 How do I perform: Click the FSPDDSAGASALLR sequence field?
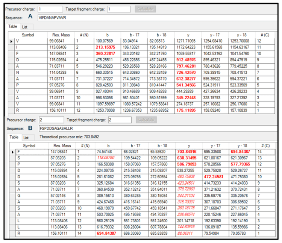158,128
